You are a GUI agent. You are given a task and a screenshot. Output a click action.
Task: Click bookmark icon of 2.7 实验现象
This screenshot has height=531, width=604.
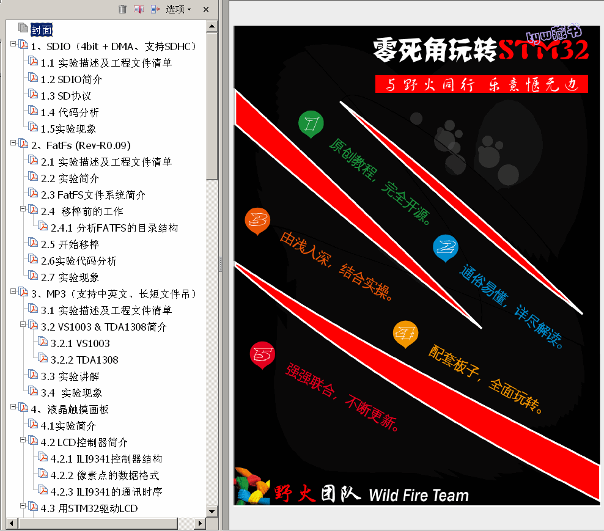click(34, 276)
